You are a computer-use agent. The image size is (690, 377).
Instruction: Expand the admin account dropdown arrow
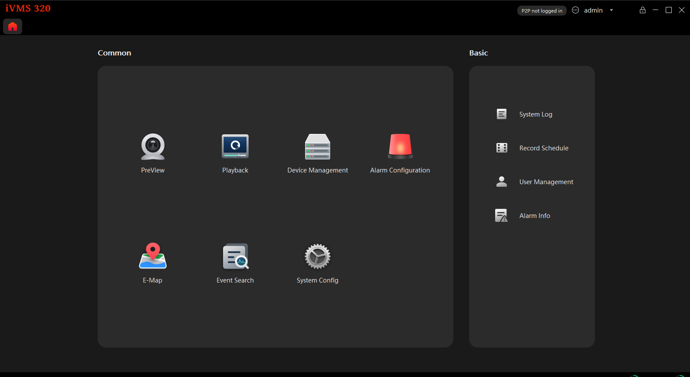(x=611, y=10)
